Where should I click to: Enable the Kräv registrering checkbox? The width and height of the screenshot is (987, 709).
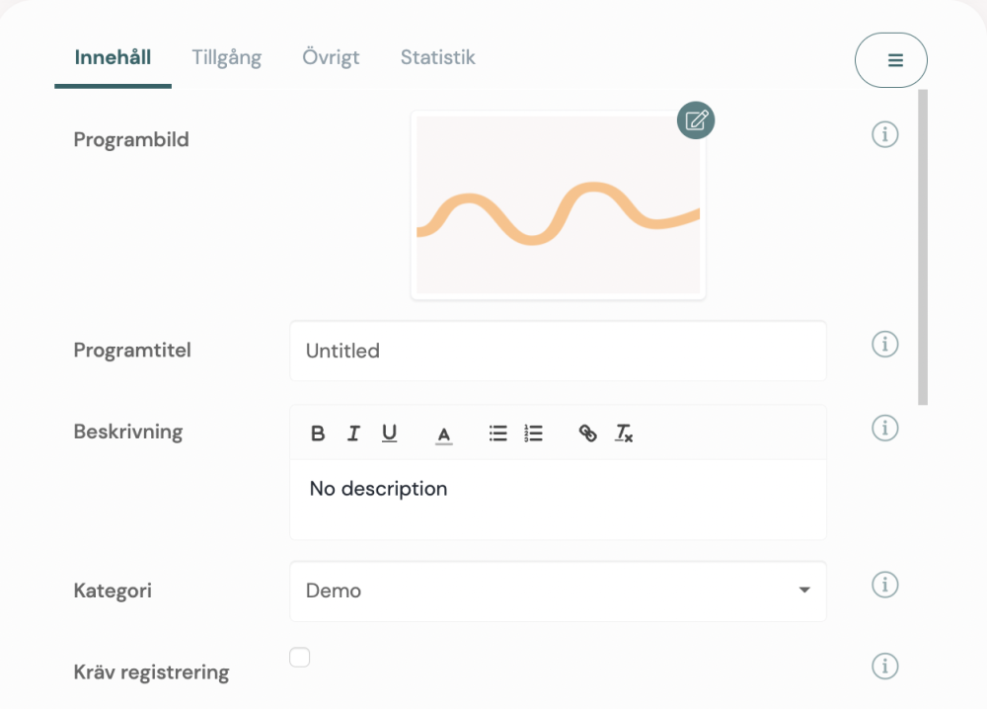300,657
